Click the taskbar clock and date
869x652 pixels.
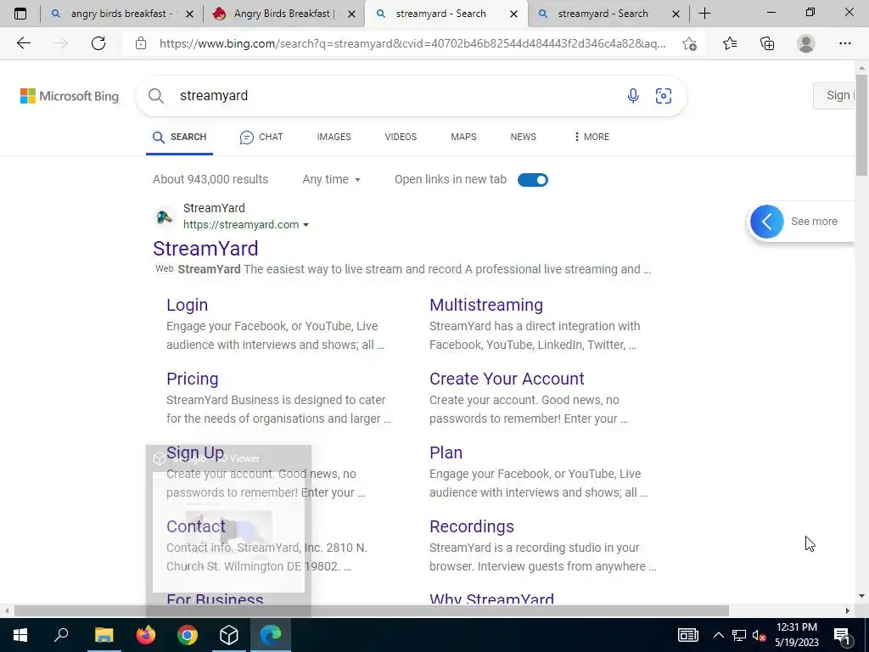click(x=796, y=635)
